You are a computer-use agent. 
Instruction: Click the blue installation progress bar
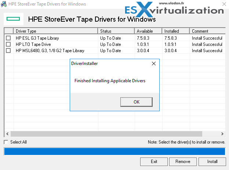point(114,151)
